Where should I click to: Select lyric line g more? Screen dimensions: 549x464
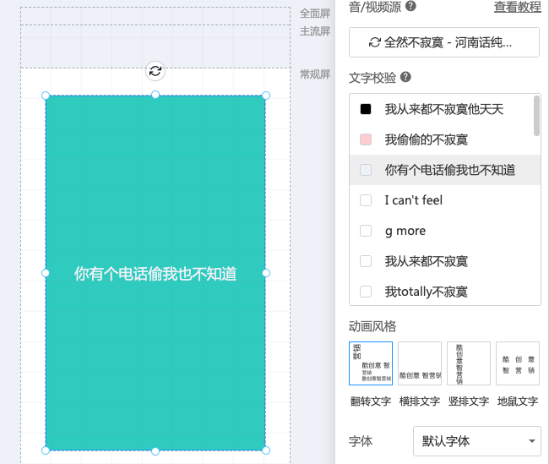tap(405, 231)
